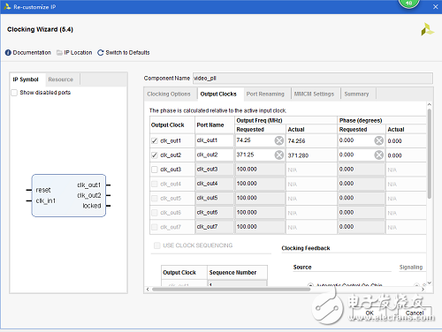Switch to the Resource tab
The height and width of the screenshot is (332, 442).
pyautogui.click(x=61, y=79)
